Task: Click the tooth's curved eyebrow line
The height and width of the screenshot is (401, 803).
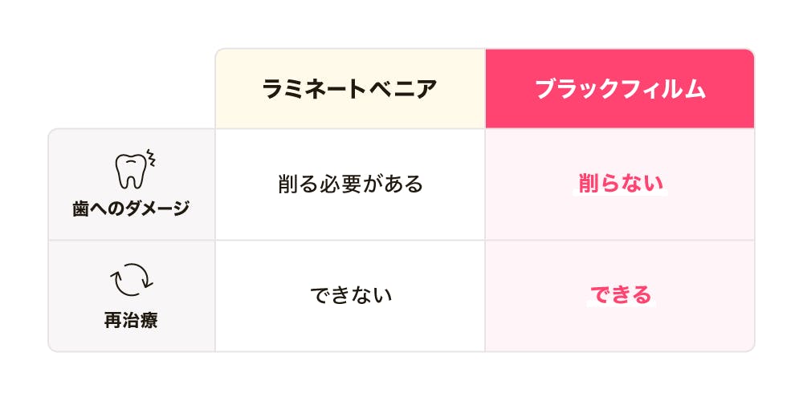Action: pyautogui.click(x=131, y=160)
